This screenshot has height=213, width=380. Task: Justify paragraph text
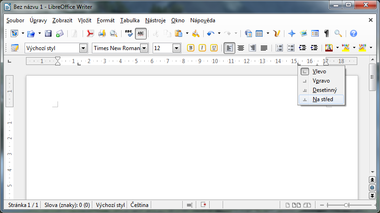click(264, 48)
